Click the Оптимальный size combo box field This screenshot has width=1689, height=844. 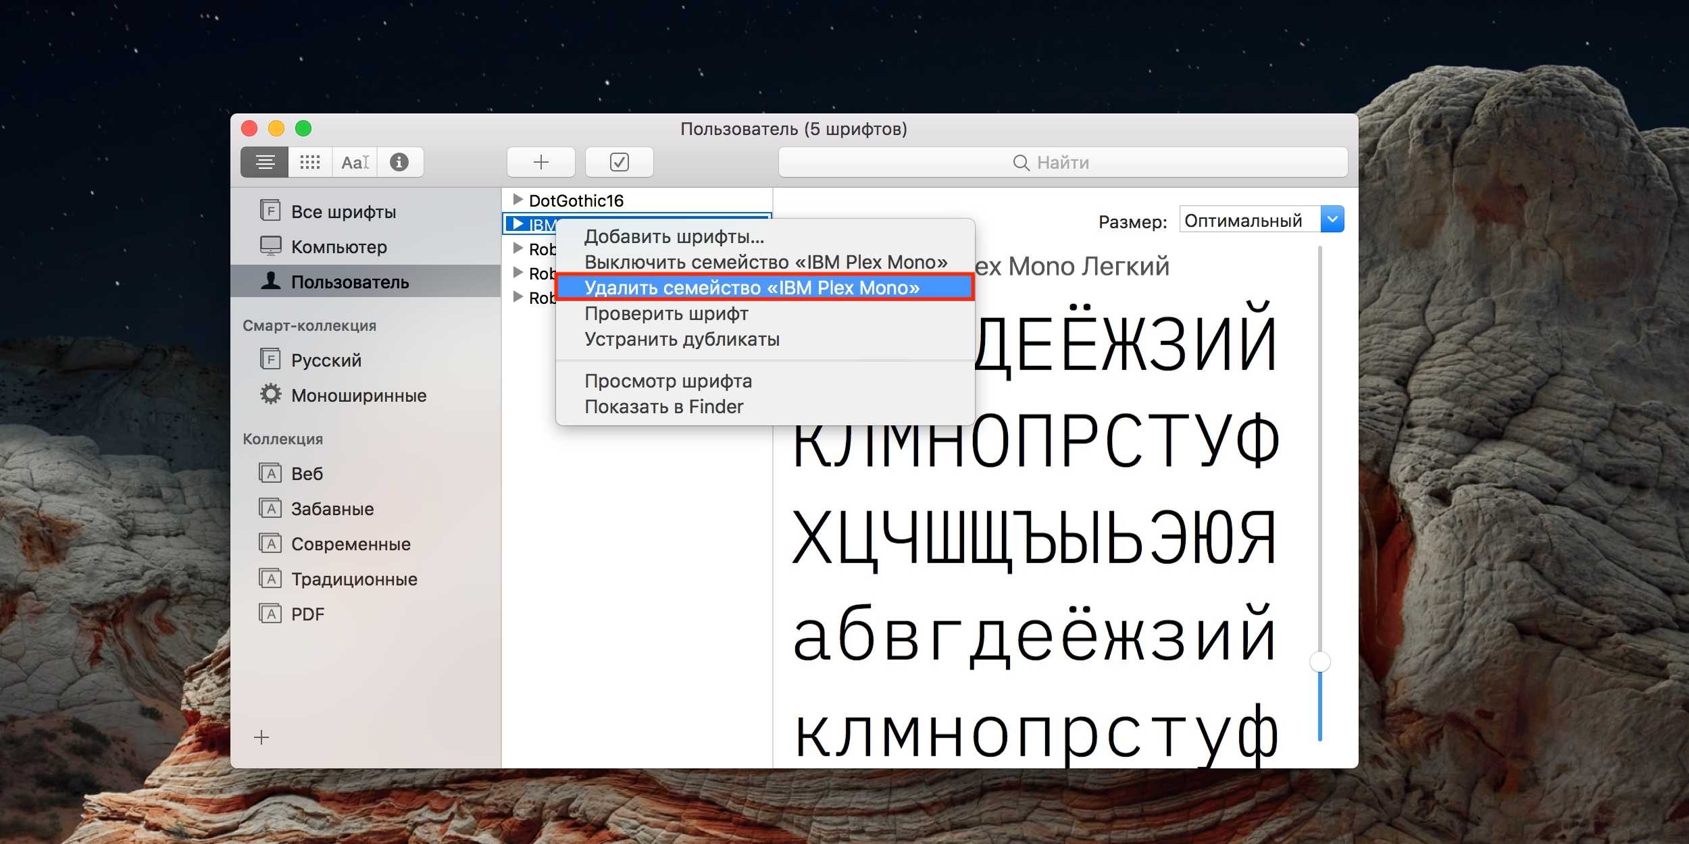(x=1250, y=219)
